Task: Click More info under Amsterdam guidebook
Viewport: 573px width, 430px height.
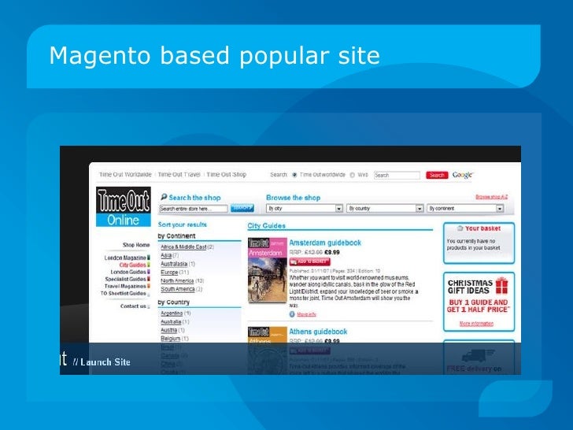Action: pyautogui.click(x=306, y=314)
